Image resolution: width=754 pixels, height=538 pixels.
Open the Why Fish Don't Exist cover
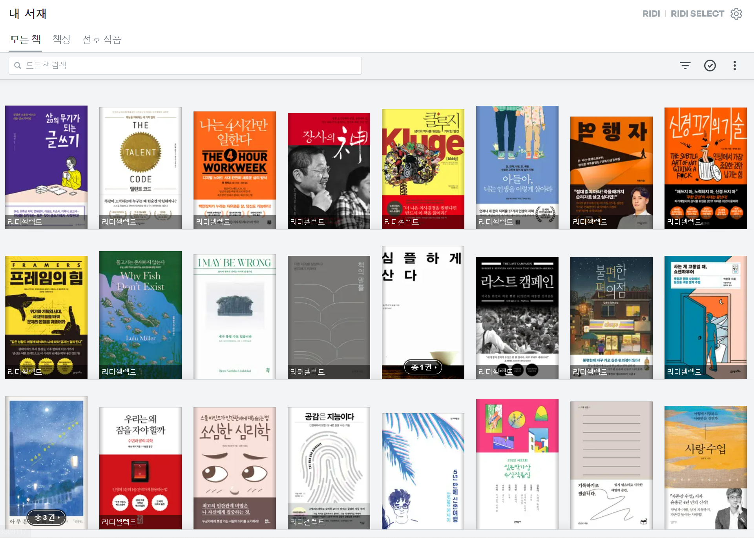[141, 315]
